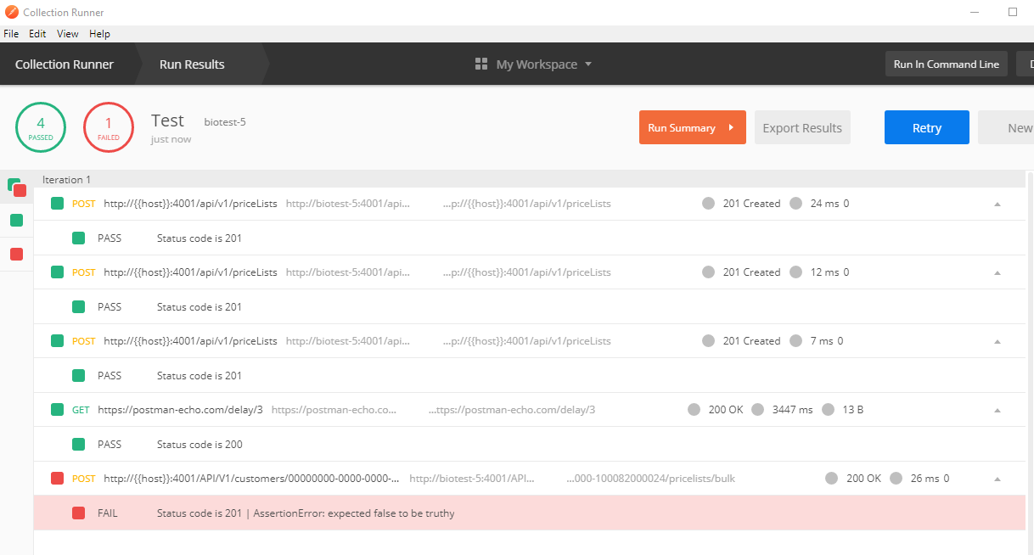Maximize the Collection Runner window
This screenshot has height=555, width=1034.
coord(1012,13)
